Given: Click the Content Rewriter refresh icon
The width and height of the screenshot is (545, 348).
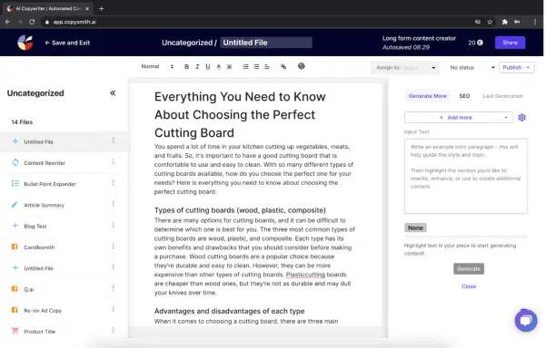Looking at the screenshot, I should pyautogui.click(x=15, y=162).
